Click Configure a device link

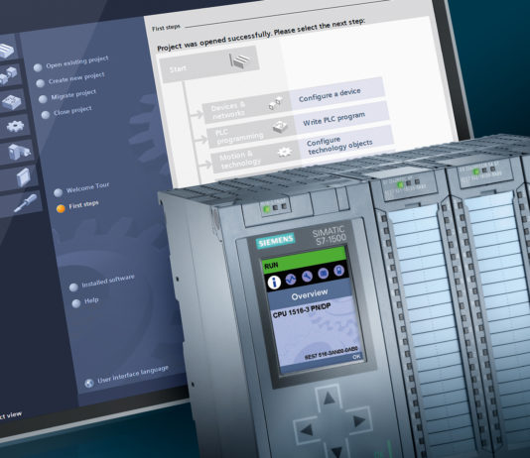click(330, 95)
